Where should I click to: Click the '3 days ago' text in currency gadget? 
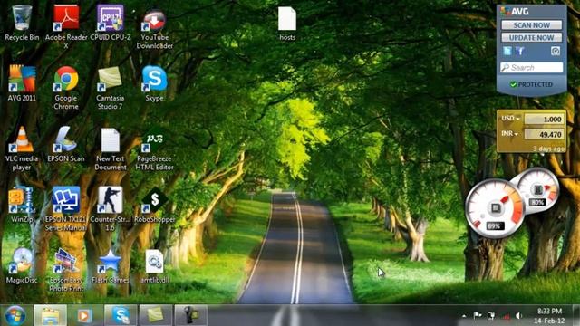point(548,149)
